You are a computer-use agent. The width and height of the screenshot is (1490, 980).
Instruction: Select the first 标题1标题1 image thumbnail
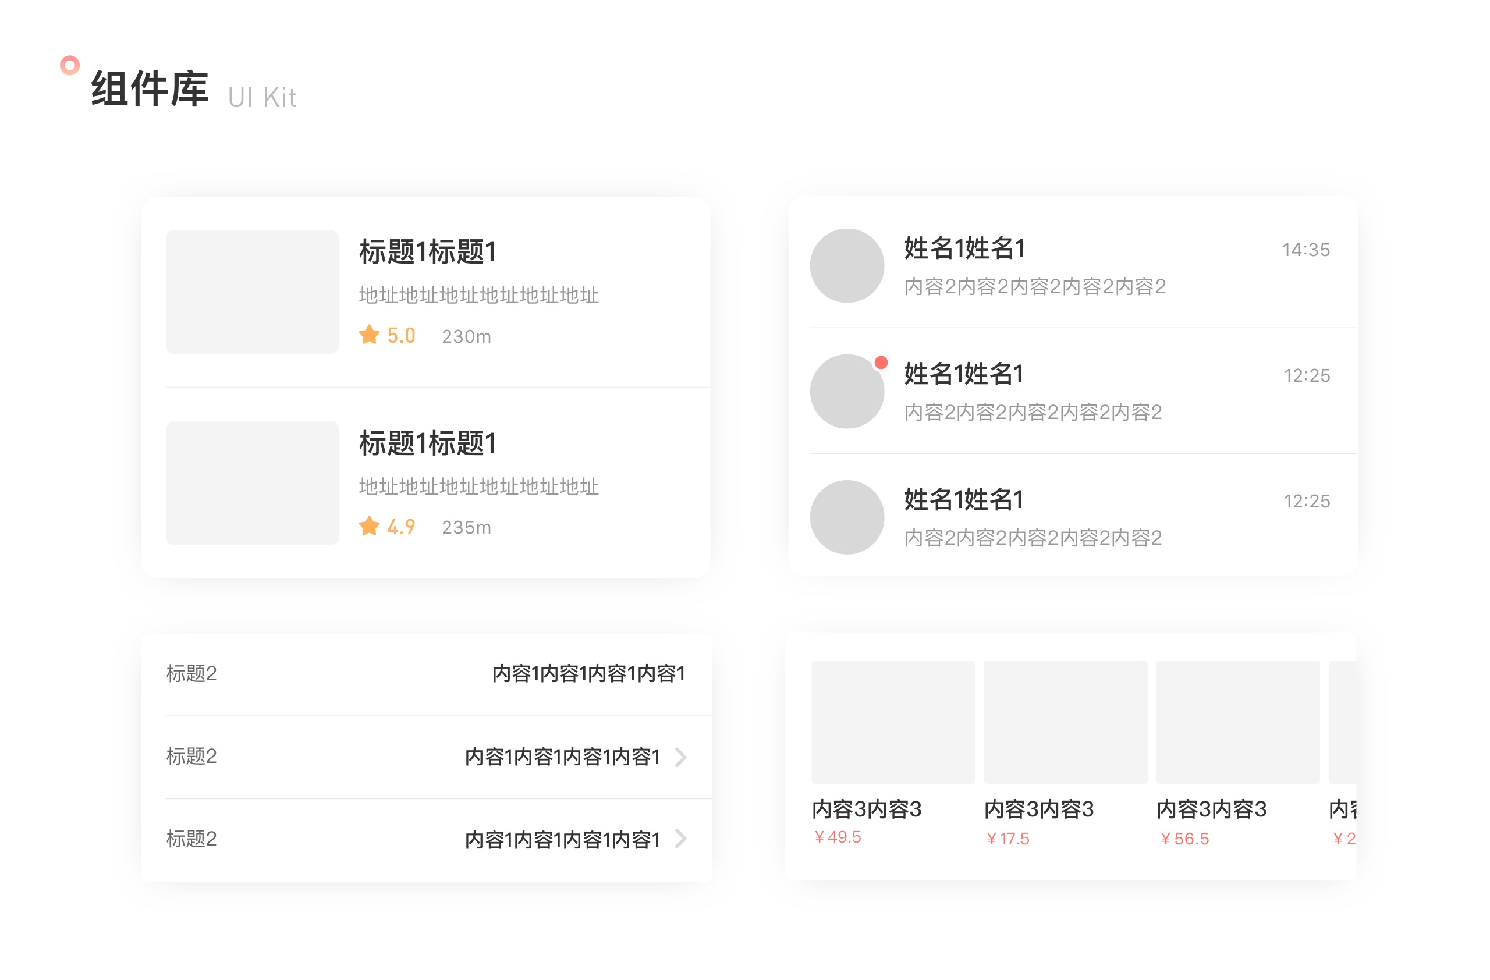click(252, 292)
